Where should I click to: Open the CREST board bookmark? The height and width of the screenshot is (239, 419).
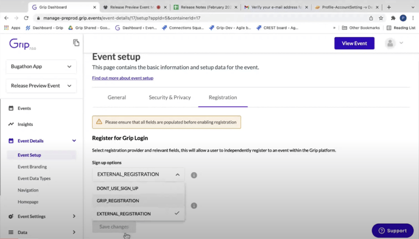(277, 28)
